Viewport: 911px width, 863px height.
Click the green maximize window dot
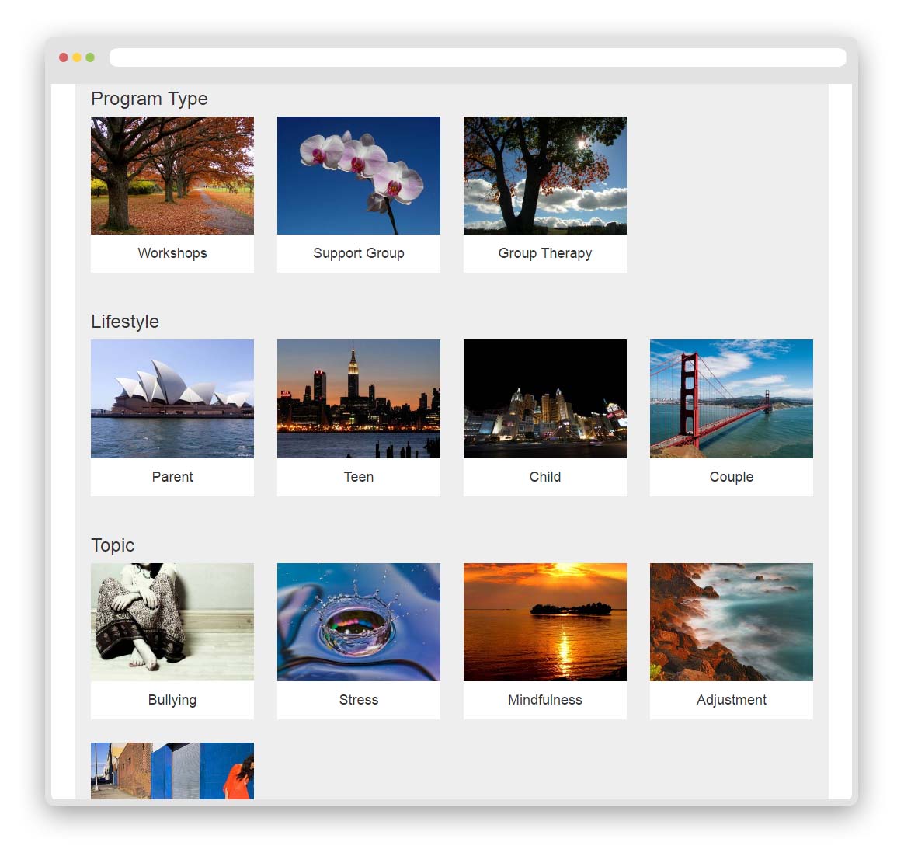(x=90, y=57)
